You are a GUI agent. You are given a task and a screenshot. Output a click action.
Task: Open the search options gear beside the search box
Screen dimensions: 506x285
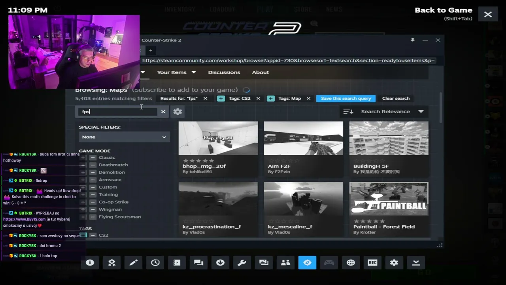pos(177,112)
